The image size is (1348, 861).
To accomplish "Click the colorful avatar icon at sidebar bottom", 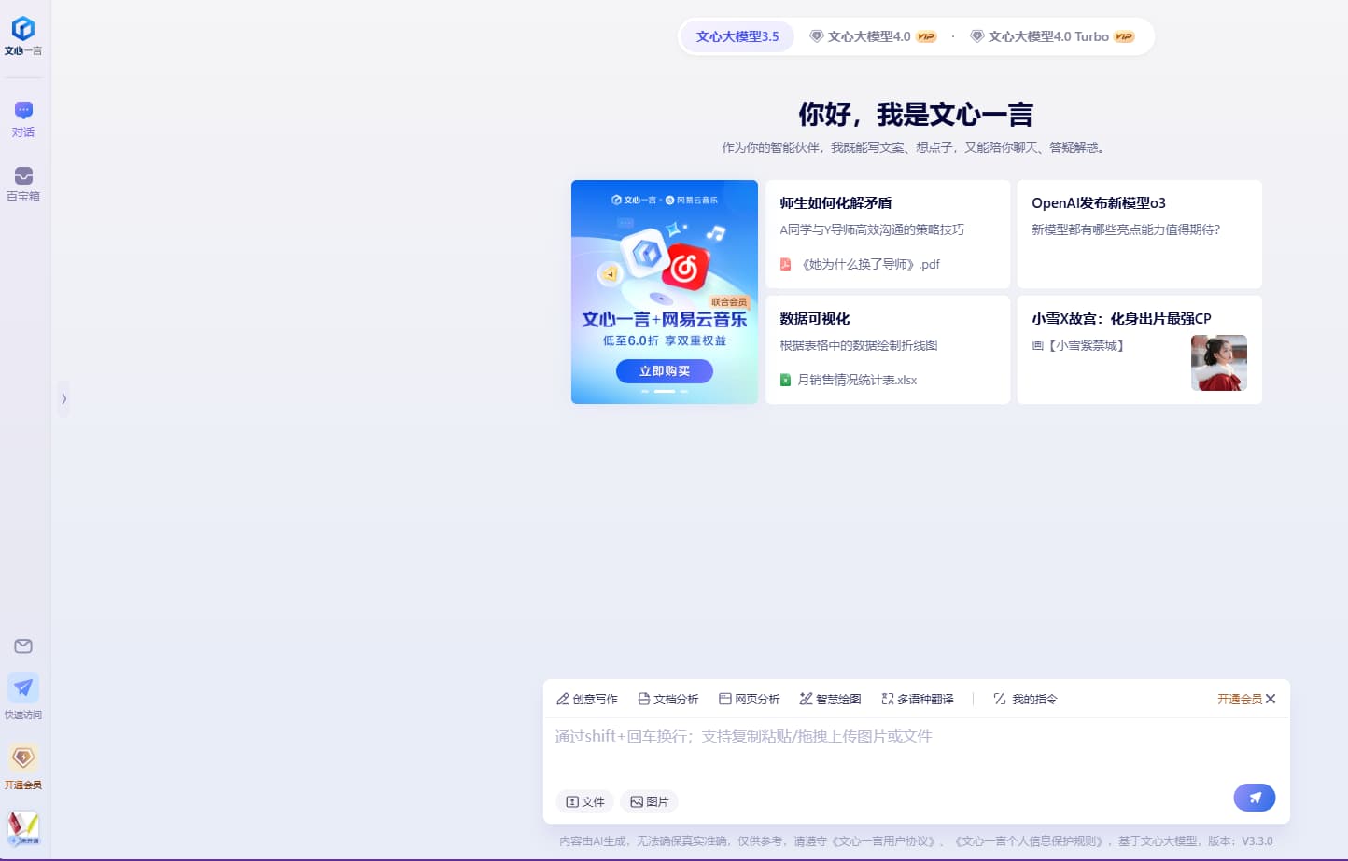I will [23, 827].
